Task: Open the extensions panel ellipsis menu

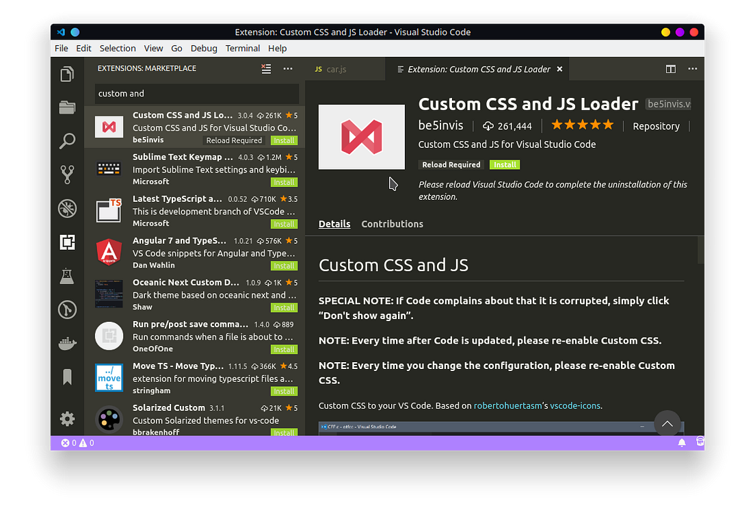Action: (x=287, y=68)
